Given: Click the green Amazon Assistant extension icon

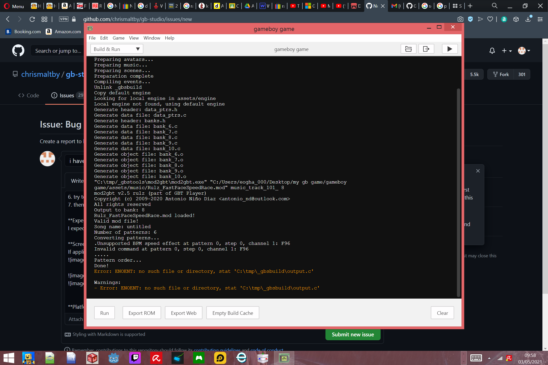Looking at the screenshot, I should [x=504, y=19].
